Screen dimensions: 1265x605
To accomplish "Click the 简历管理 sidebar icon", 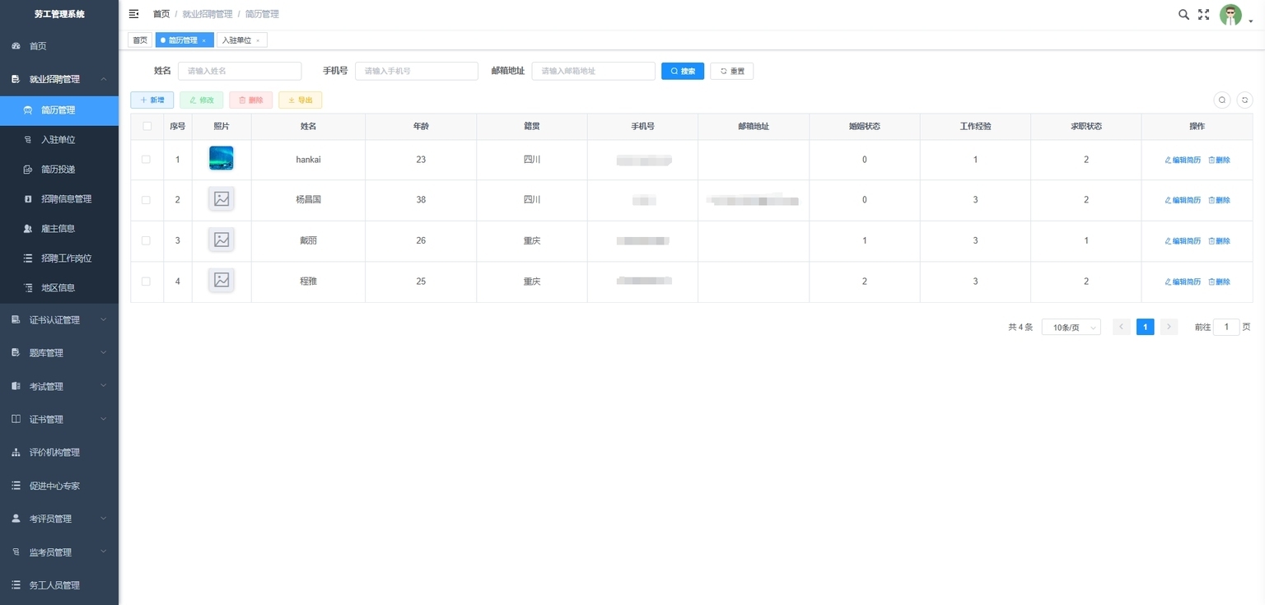I will 27,110.
